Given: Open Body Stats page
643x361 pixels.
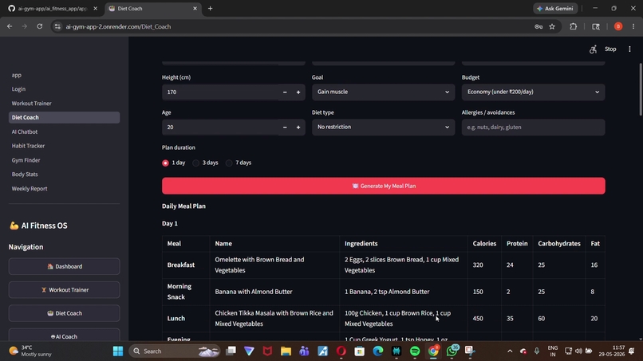Looking at the screenshot, I should (x=25, y=175).
